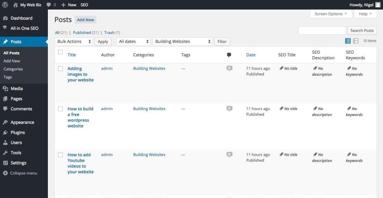This screenshot has height=198, width=383.
Task: Open the comments bubble in admin bar
Action: (49, 5)
